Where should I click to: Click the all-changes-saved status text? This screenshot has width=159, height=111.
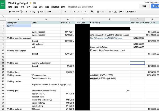[80, 7]
